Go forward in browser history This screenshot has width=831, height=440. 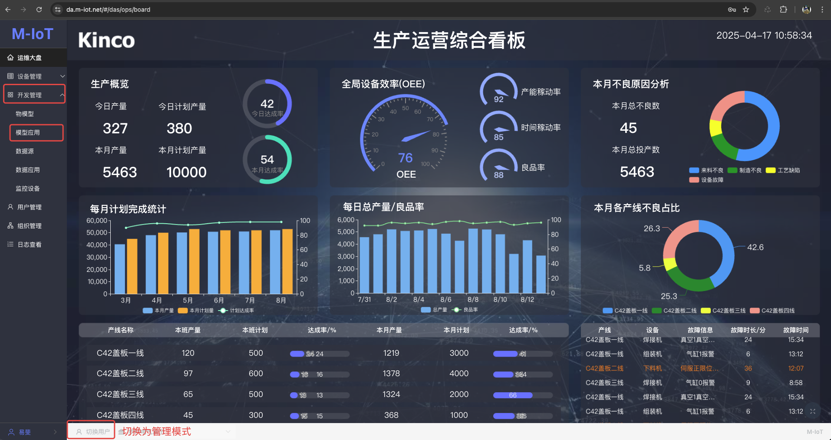point(23,9)
